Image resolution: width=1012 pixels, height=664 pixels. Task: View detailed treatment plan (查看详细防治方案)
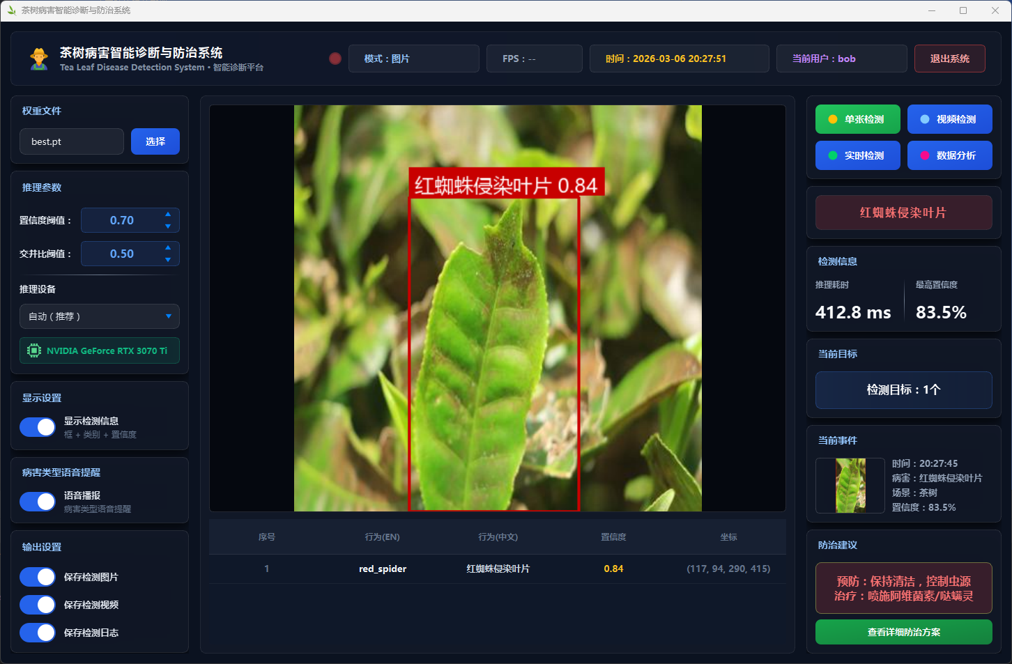click(x=903, y=632)
